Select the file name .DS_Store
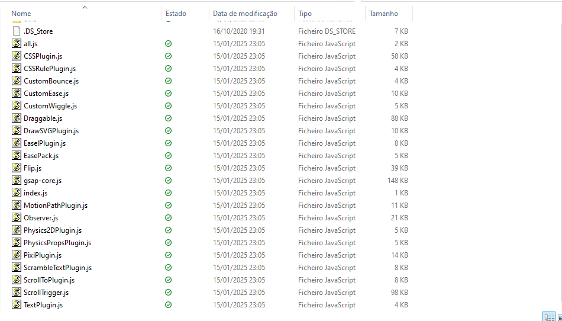This screenshot has width=562, height=321. coord(38,31)
